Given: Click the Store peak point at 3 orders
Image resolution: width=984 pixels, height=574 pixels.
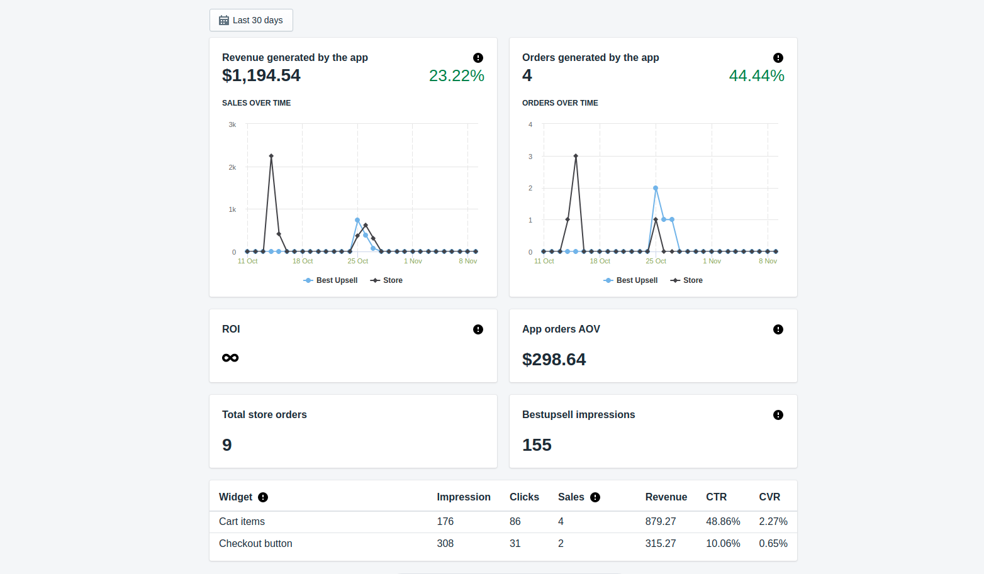Looking at the screenshot, I should point(576,156).
